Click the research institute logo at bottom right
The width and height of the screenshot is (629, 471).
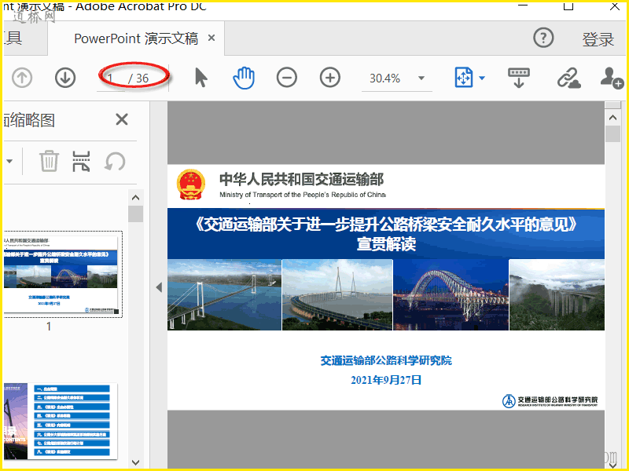click(550, 400)
